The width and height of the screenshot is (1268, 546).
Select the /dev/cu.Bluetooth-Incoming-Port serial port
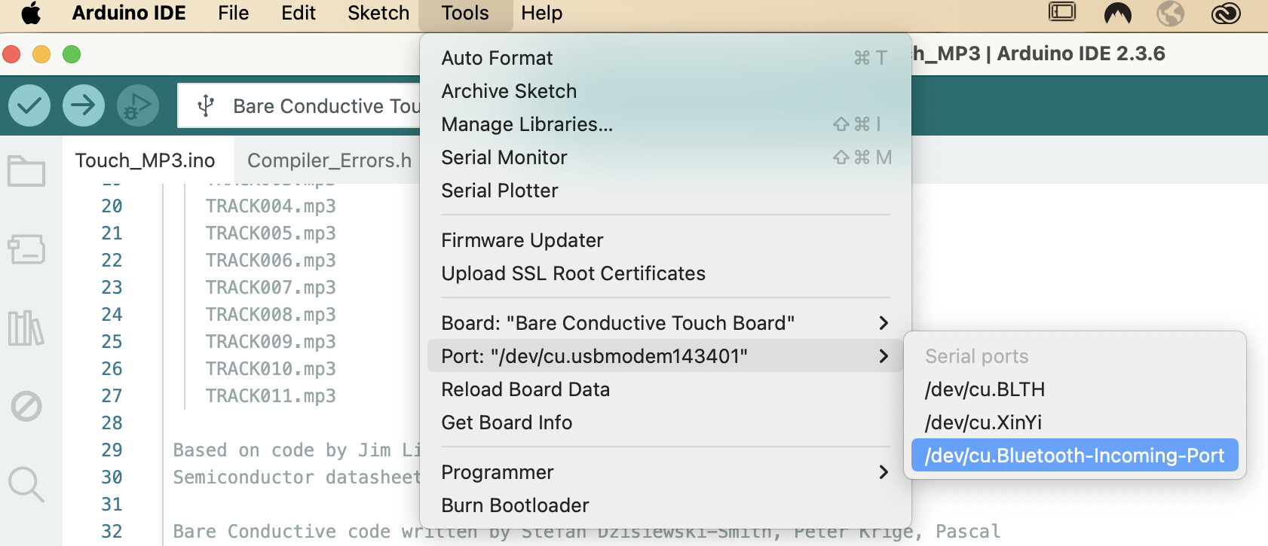[1074, 456]
